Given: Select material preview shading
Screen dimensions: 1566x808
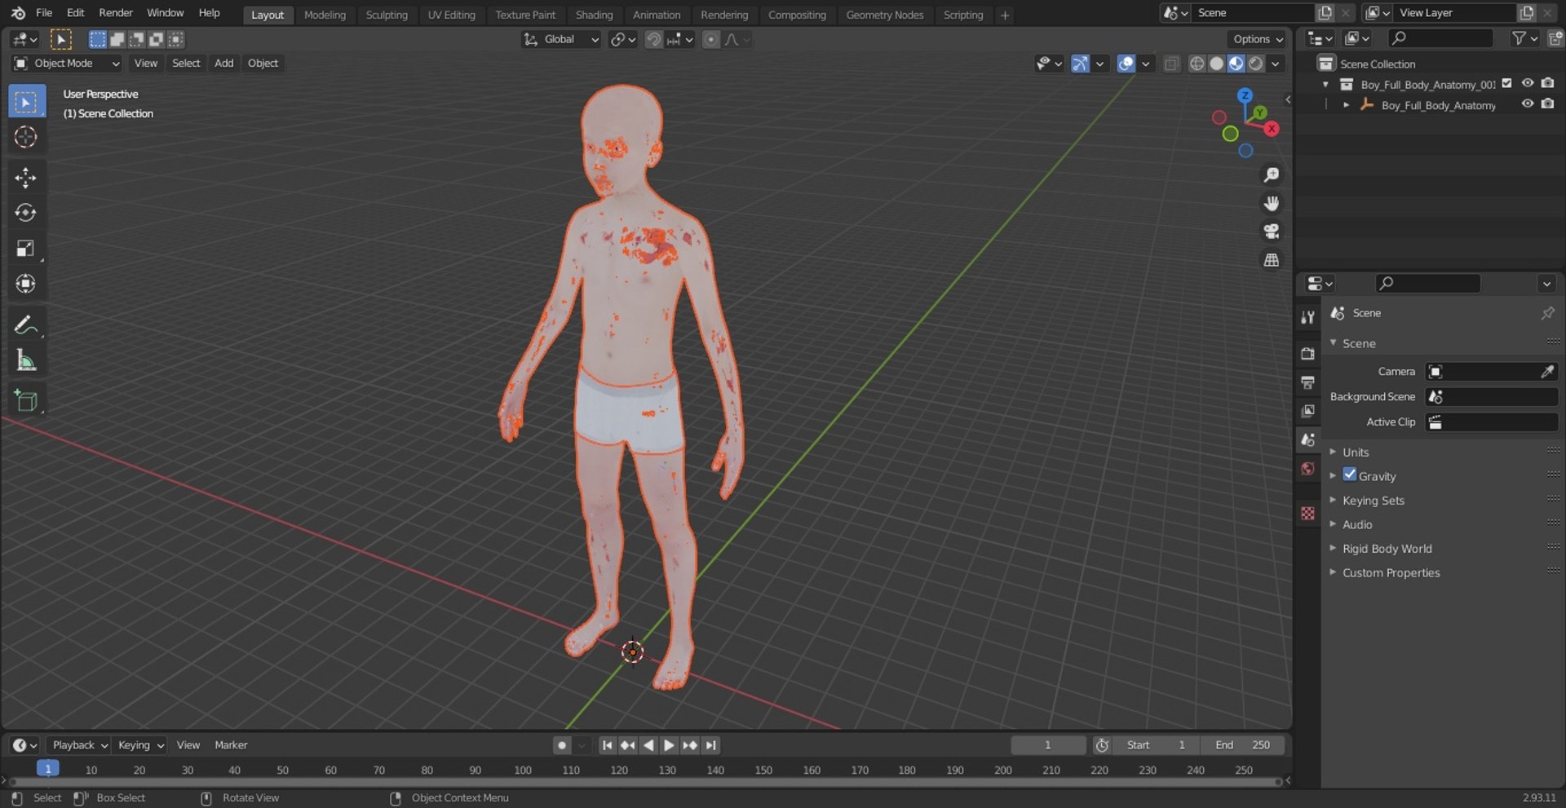Looking at the screenshot, I should tap(1236, 64).
